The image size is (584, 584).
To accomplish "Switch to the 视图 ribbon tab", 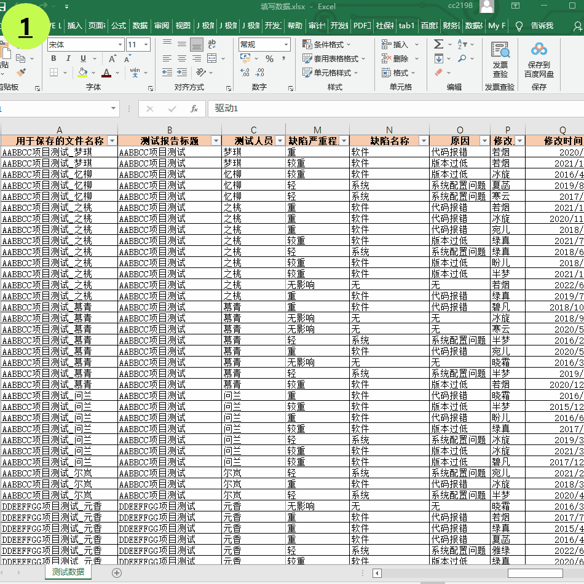I will coord(183,25).
